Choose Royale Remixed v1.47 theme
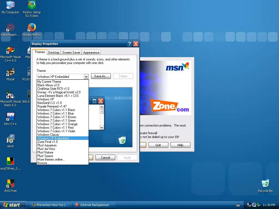The height and width of the screenshot is (209, 279). (62, 106)
